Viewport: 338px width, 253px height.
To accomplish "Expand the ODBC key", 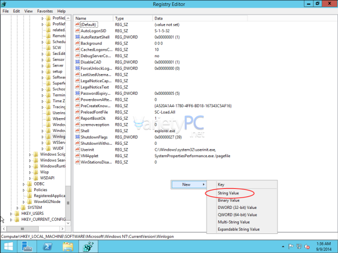I will [x=23, y=184].
